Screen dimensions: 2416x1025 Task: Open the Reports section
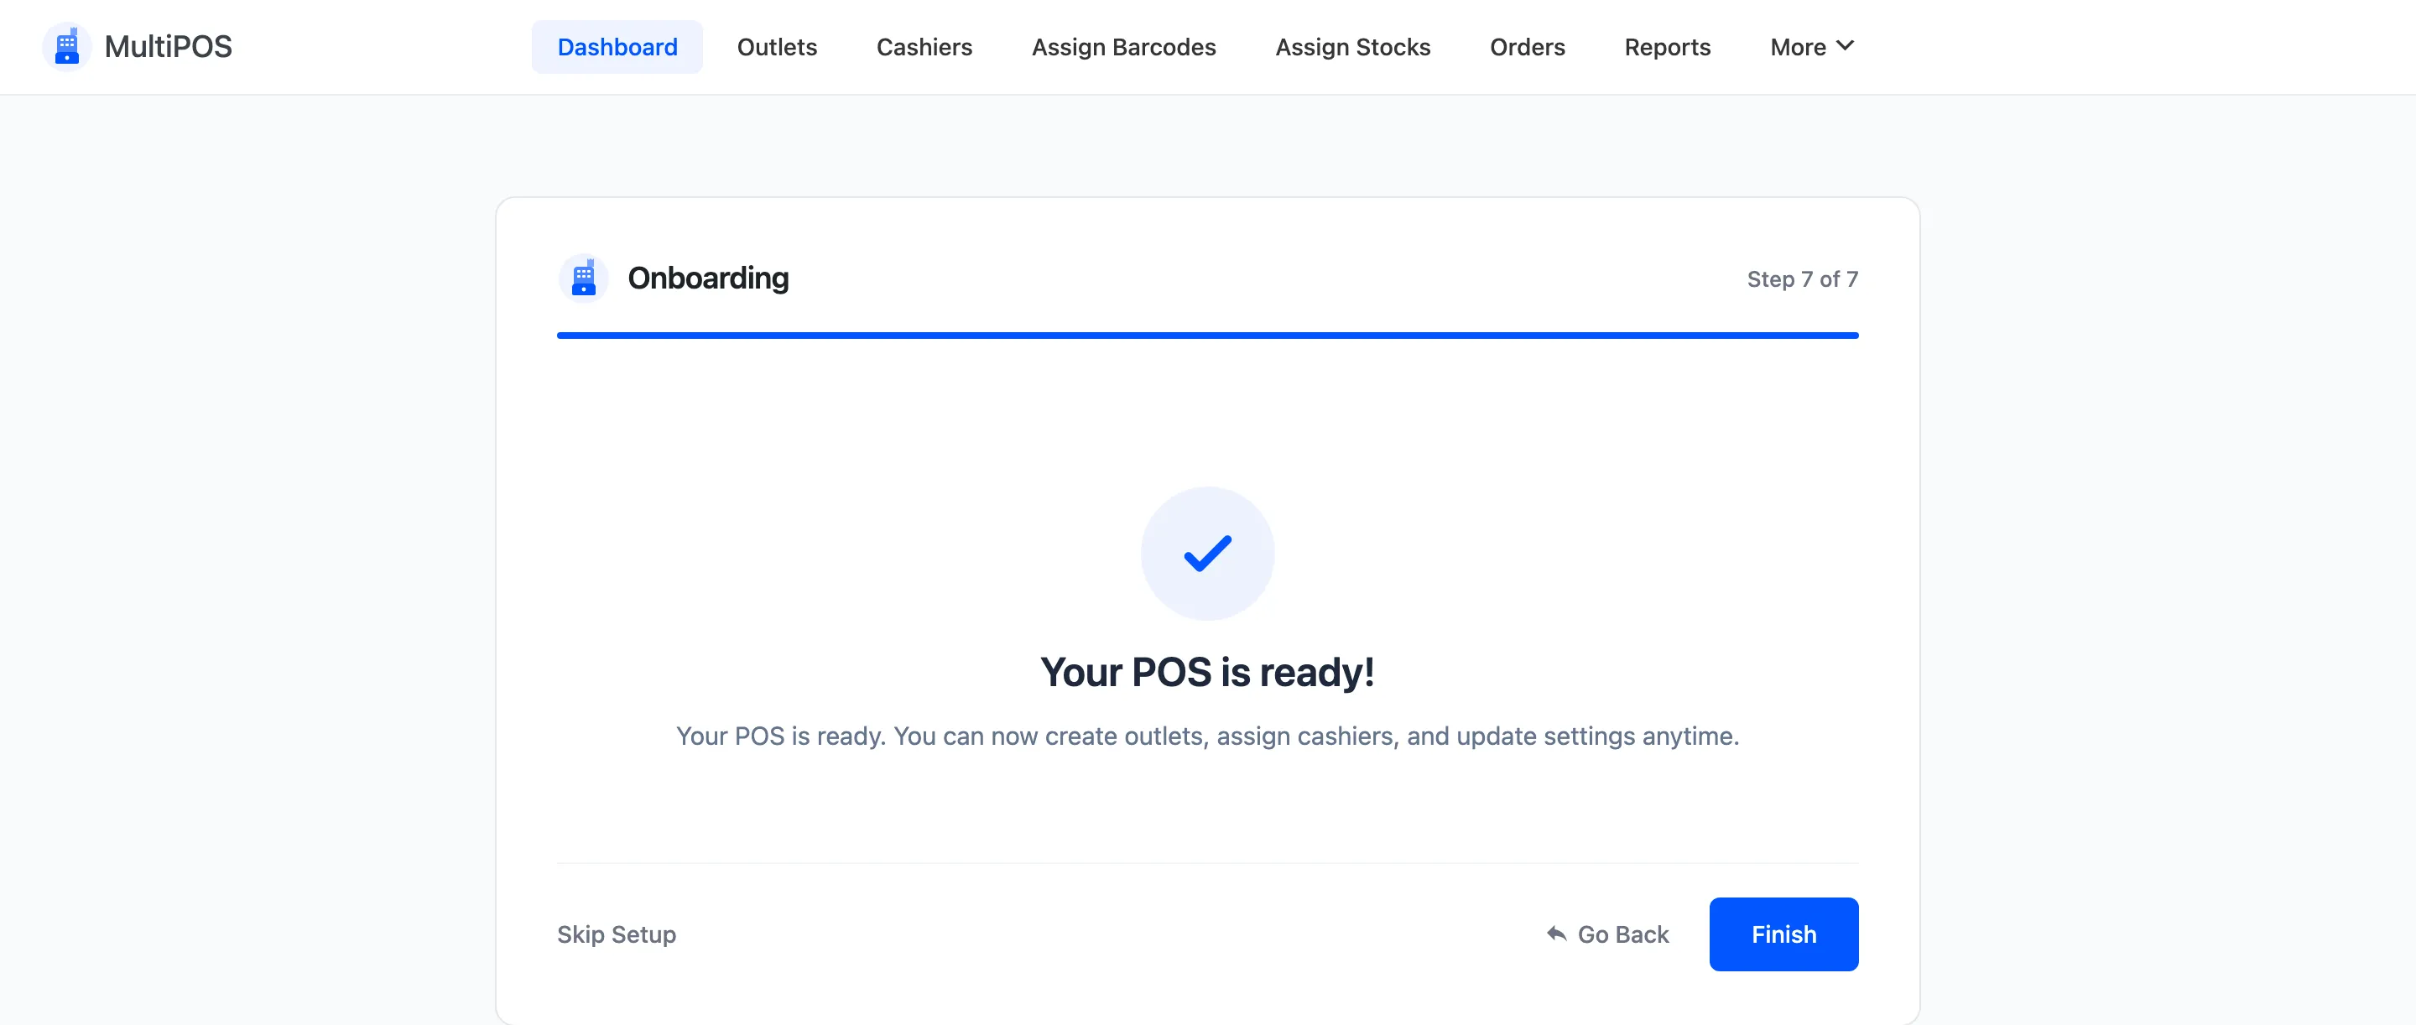pos(1667,47)
